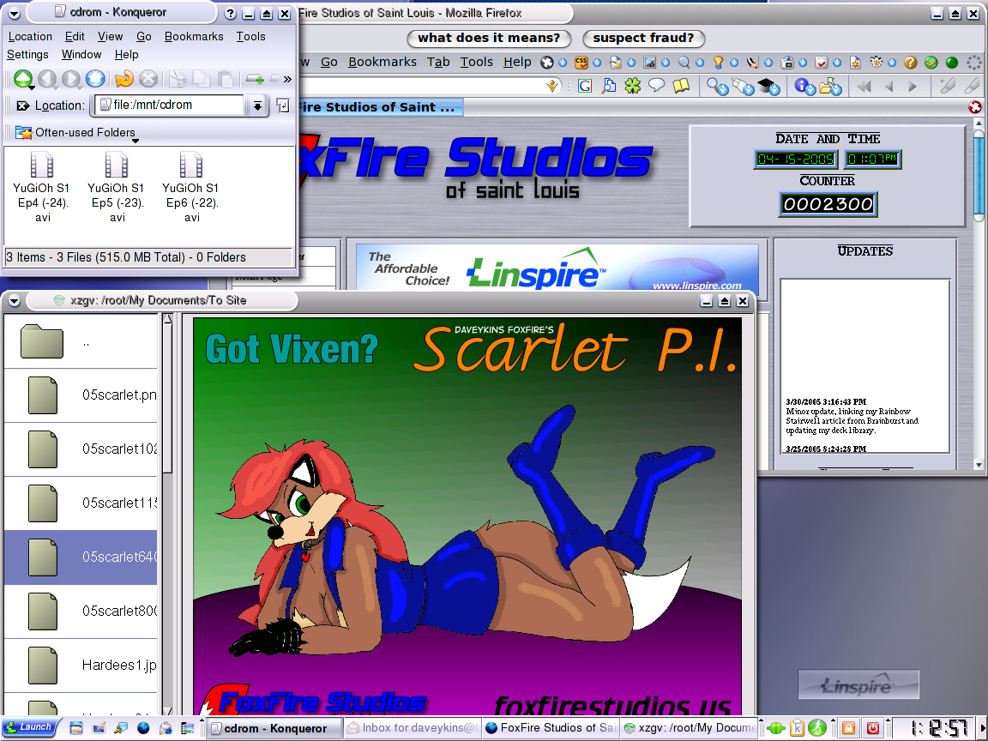
Task: Open the dropdown arrow beside the lightbulb icon
Action: click(733, 63)
